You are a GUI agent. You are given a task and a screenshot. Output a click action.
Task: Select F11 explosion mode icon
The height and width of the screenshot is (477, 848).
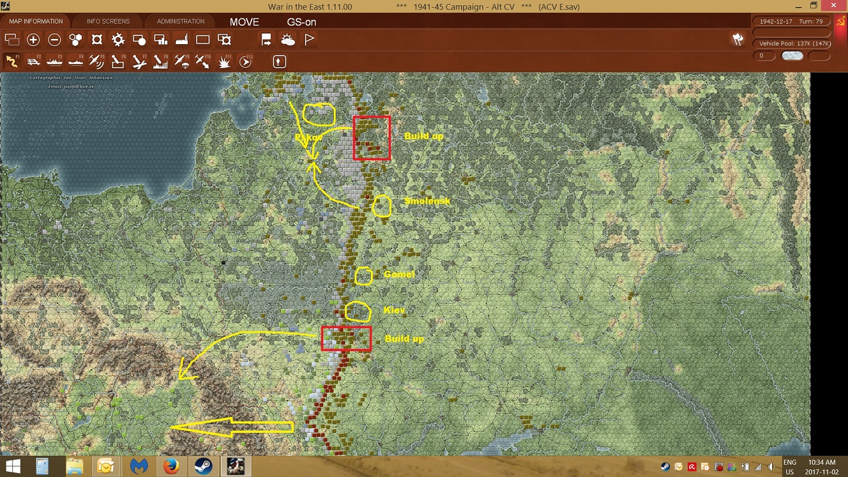[224, 61]
